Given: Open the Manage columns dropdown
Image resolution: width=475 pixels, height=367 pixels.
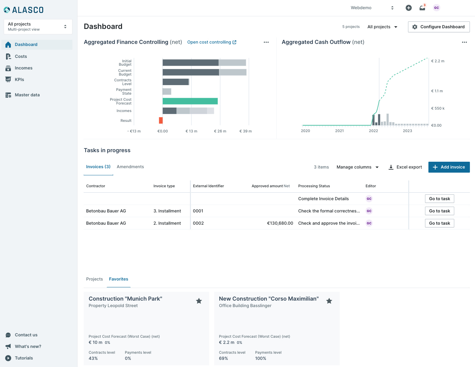Looking at the screenshot, I should 357,167.
